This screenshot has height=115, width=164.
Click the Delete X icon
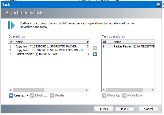[52, 95]
